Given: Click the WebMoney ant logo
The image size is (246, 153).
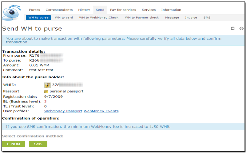Looking at the screenshot, I should click(11, 13).
